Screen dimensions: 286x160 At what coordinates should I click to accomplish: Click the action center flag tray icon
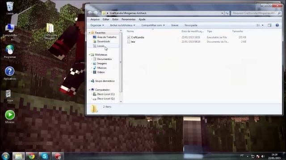[x=258, y=156]
